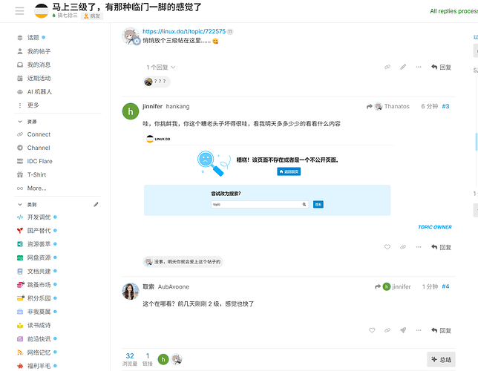478x371 pixels.
Task: Copy link to post #4
Action: [x=387, y=330]
